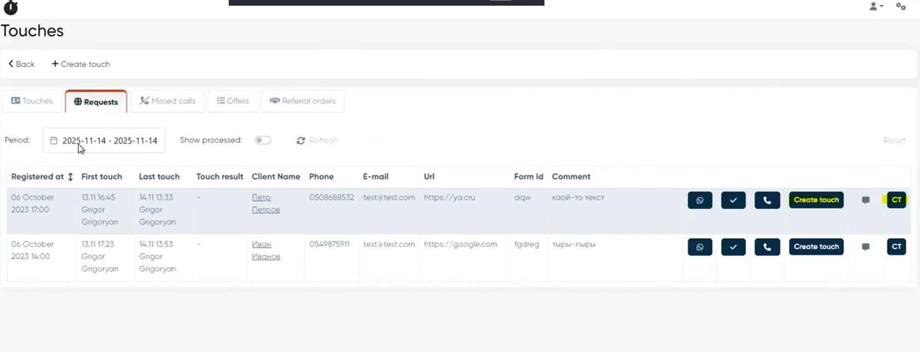The image size is (920, 352).
Task: Click the stopwatch logo icon
Action: click(11, 7)
